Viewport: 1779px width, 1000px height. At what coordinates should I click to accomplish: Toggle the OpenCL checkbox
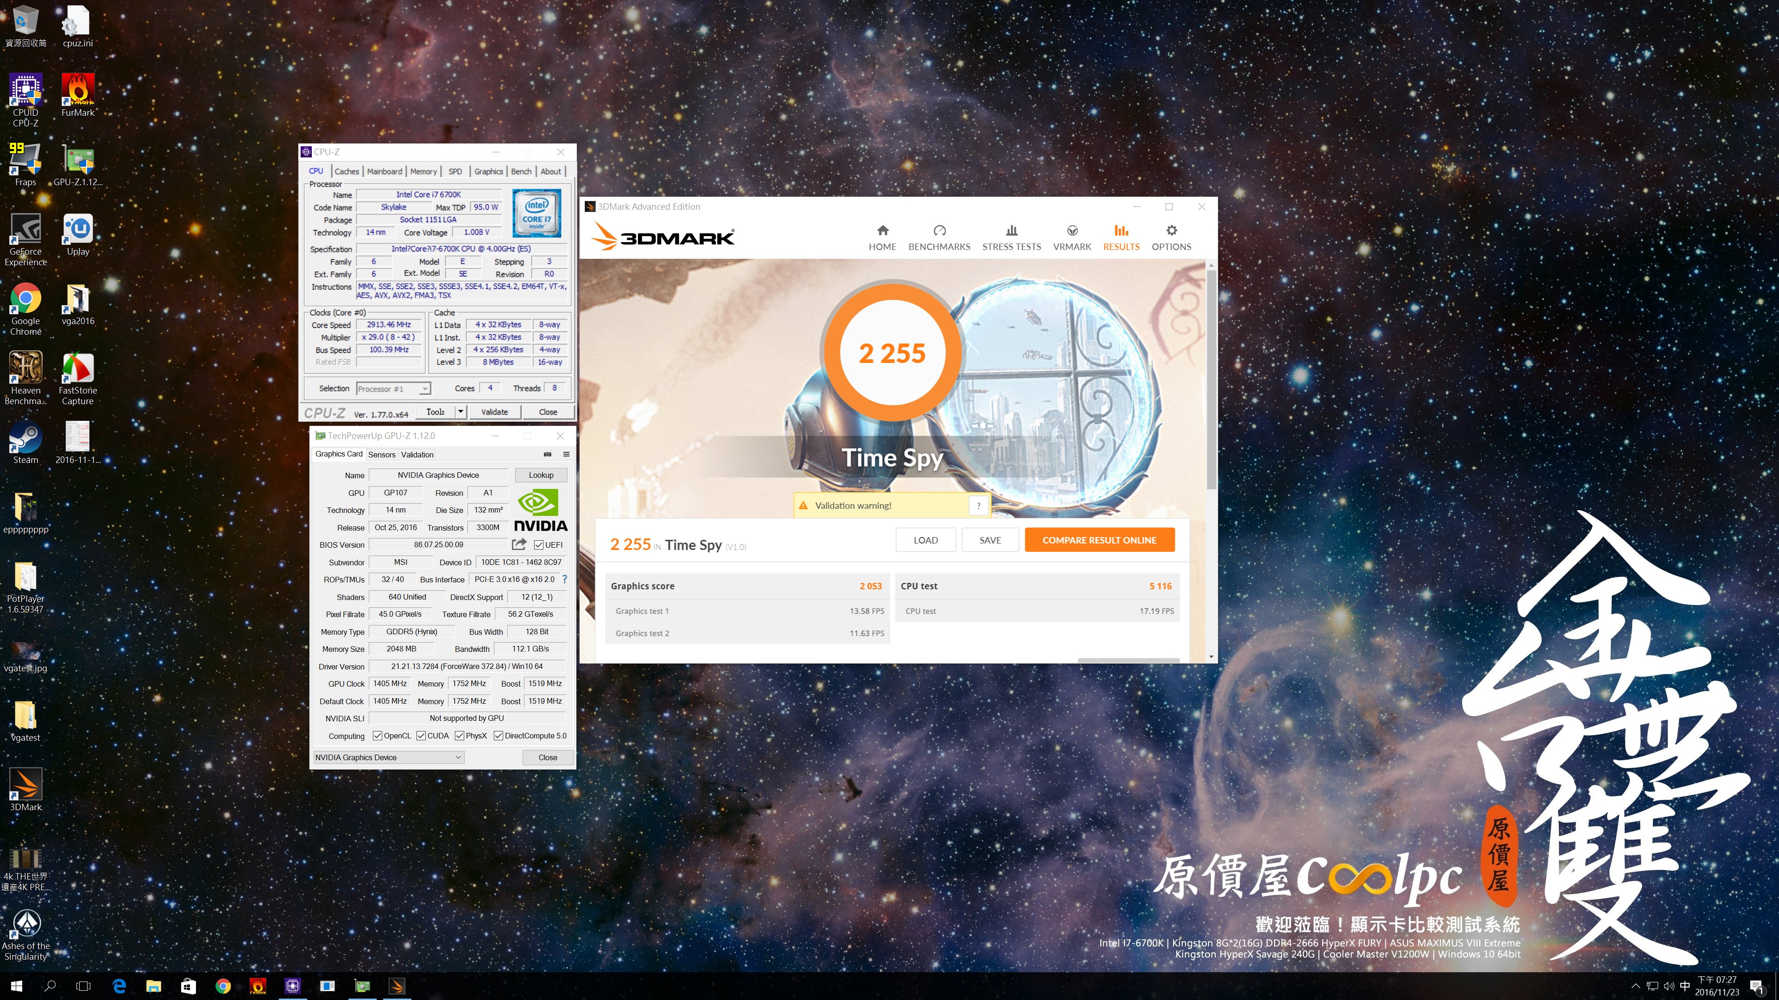pyautogui.click(x=377, y=736)
